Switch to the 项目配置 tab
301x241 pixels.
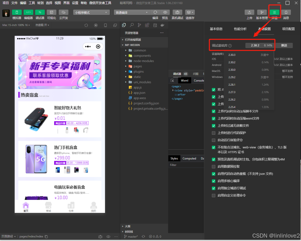288,29
